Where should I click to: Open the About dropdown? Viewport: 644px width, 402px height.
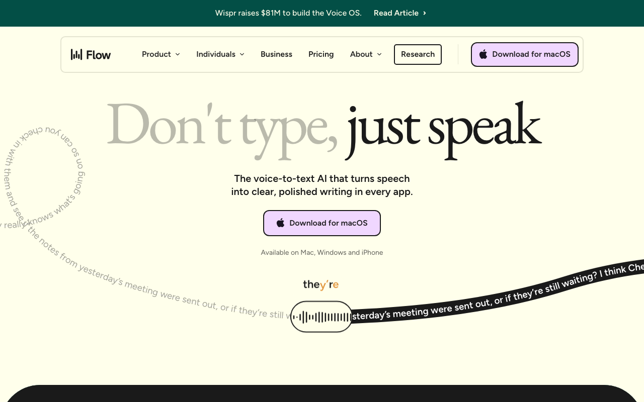(x=365, y=54)
